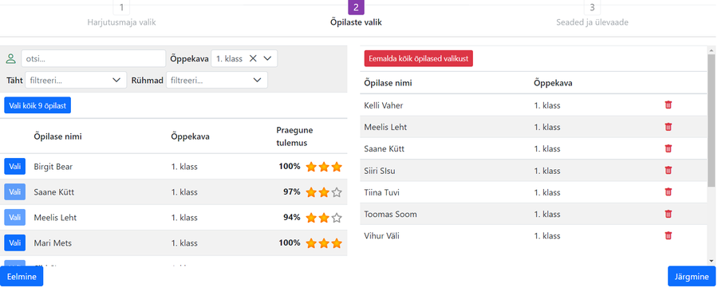Screen dimensions: 718x288
Task: Go to step 1 Harjutusmaja valik
Action: click(x=121, y=14)
